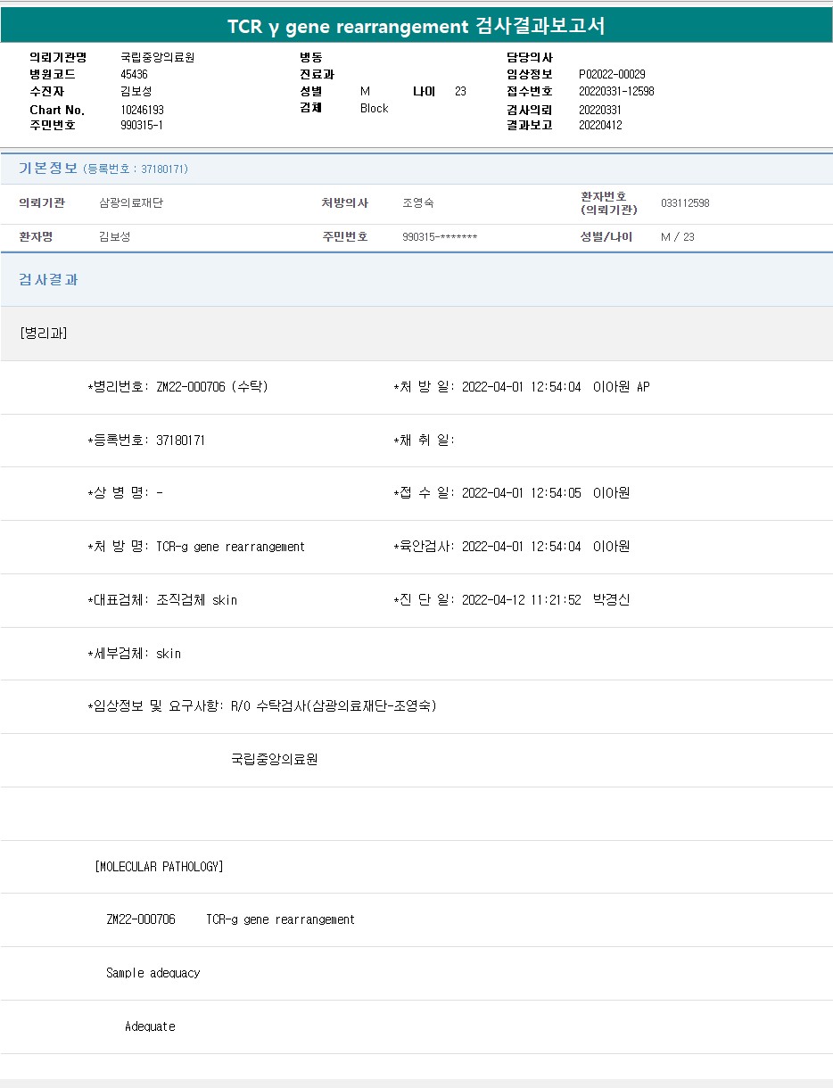Select the 의뢰기관 value 삼광의료재단
The image size is (833, 1088).
[x=131, y=203]
